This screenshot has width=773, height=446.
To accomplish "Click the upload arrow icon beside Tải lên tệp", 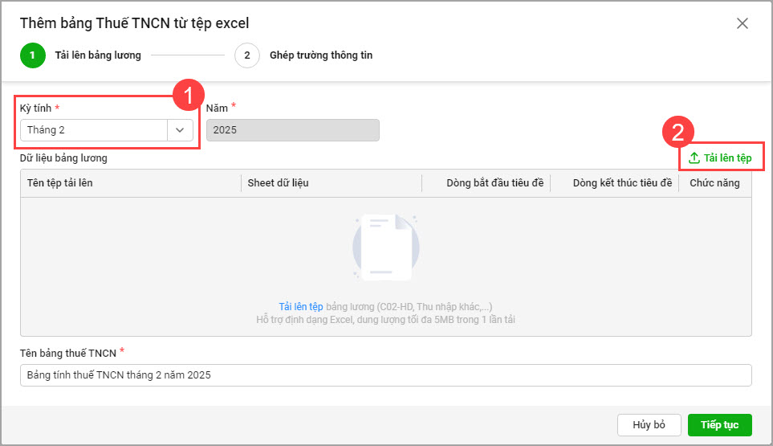I will point(694,158).
